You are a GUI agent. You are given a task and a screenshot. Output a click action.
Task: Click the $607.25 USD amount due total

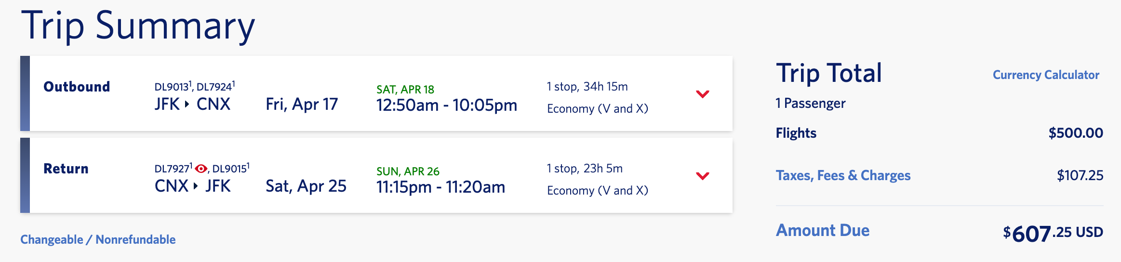1053,234
